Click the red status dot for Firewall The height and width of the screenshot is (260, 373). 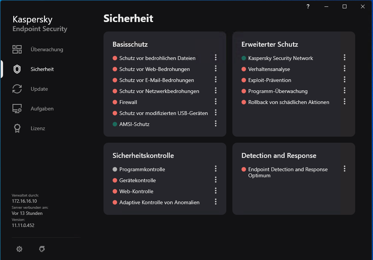pyautogui.click(x=115, y=102)
